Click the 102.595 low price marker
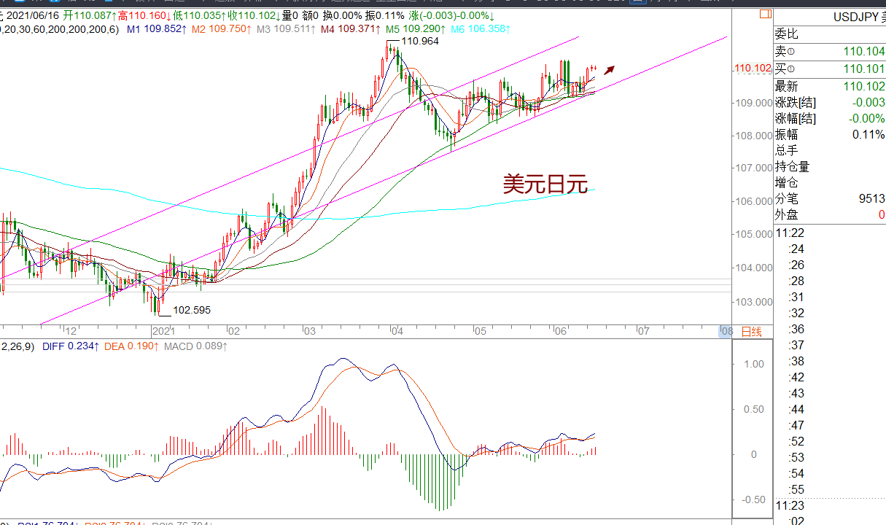Image resolution: width=886 pixels, height=525 pixels. point(192,310)
